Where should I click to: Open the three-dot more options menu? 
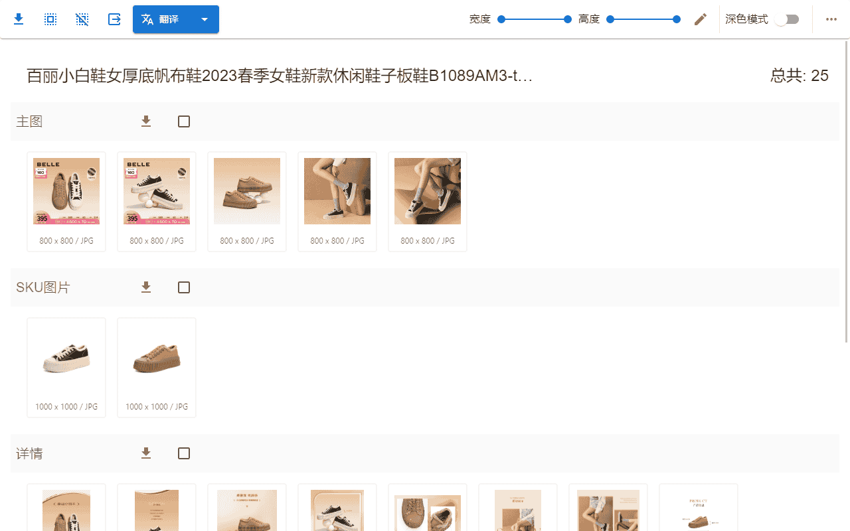831,19
